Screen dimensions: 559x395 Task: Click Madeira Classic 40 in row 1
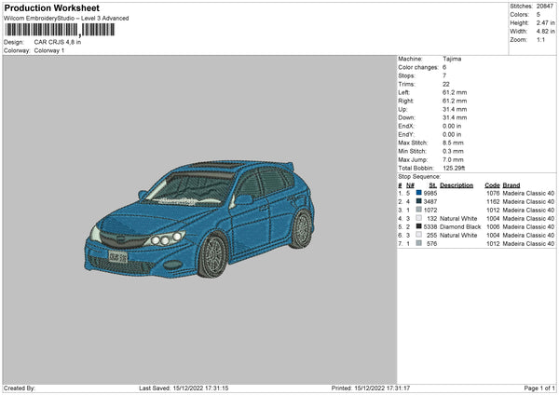tap(528, 193)
